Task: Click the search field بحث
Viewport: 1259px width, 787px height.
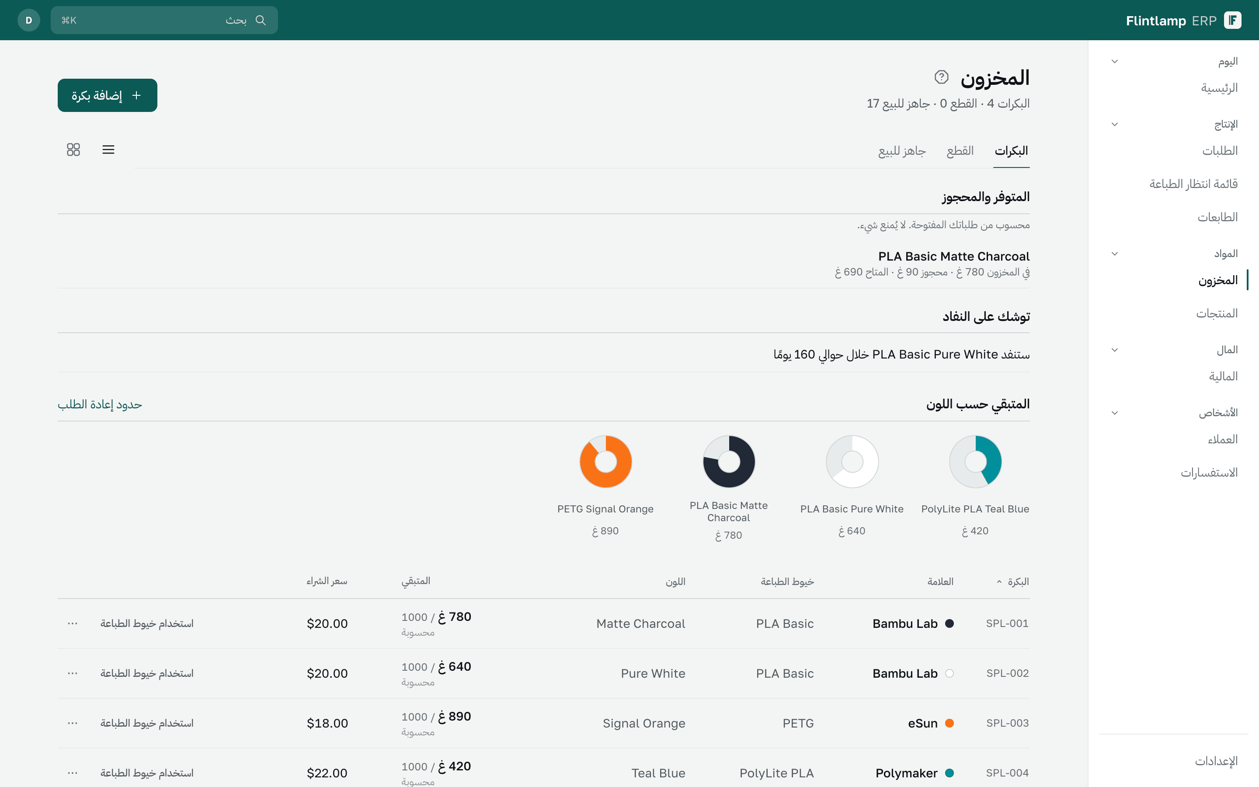Action: (164, 20)
